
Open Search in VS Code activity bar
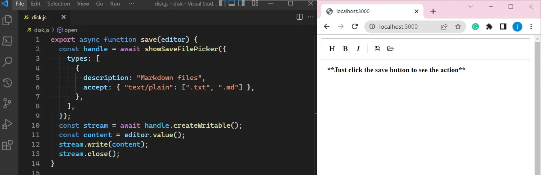[x=7, y=62]
